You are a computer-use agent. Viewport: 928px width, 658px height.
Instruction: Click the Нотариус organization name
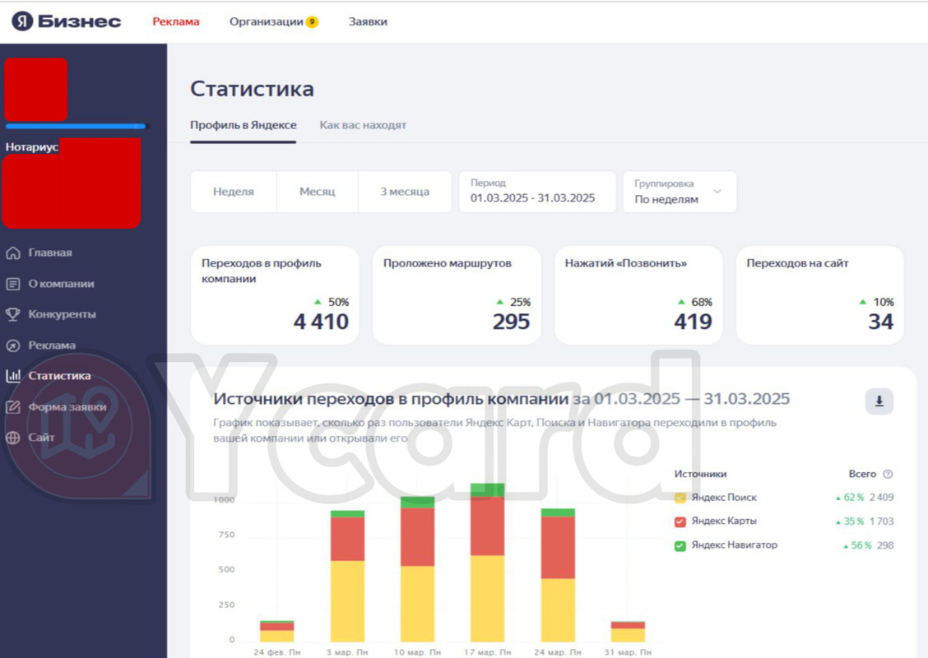(x=32, y=146)
